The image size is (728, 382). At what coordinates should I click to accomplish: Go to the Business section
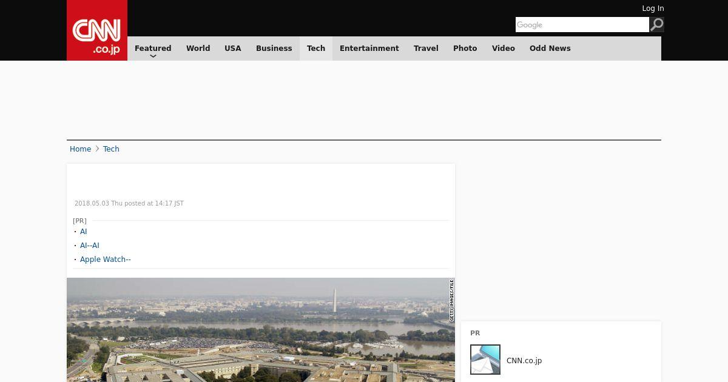[274, 49]
